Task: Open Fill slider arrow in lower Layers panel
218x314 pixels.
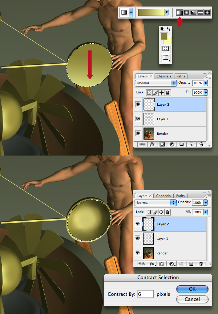Action: point(206,212)
